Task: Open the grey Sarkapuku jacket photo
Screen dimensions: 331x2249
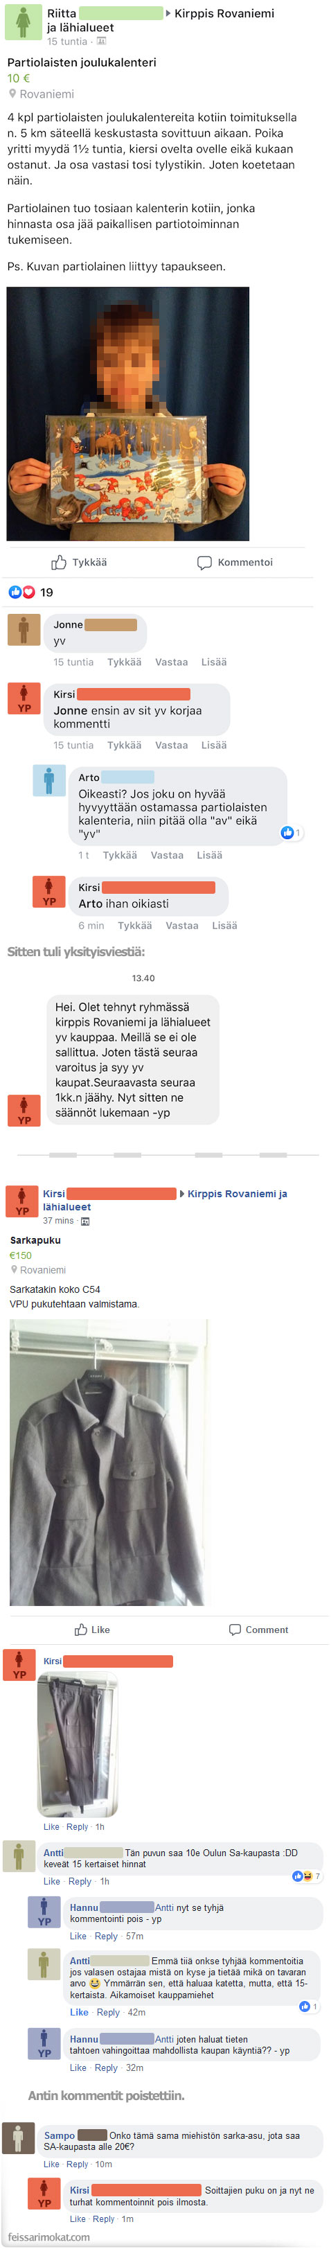Action: [x=108, y=1461]
